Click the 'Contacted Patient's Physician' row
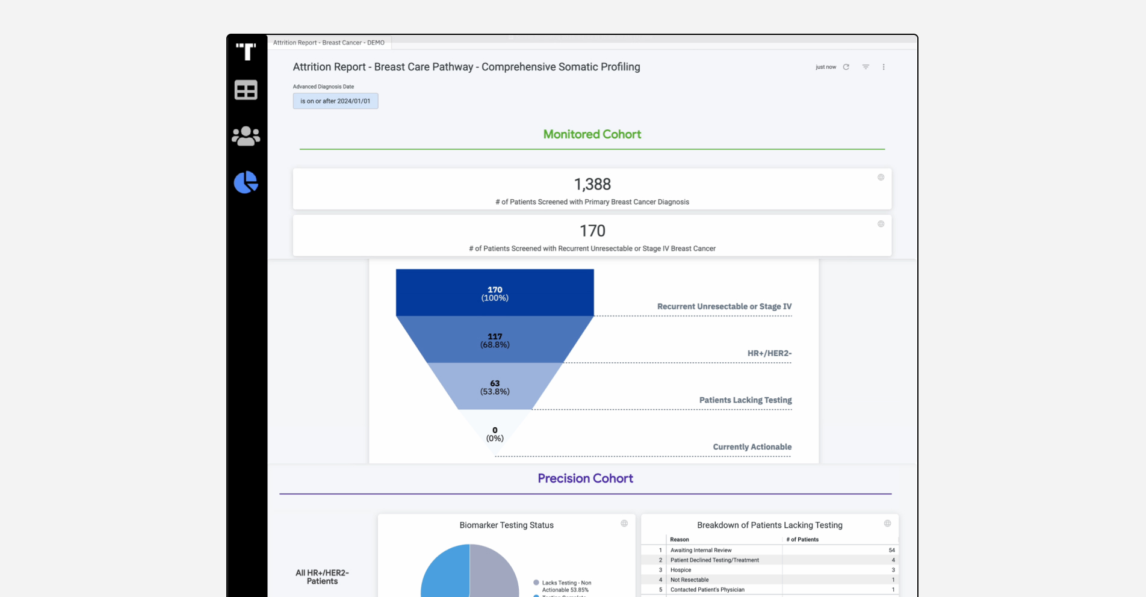This screenshot has height=597, width=1146. tap(770, 590)
